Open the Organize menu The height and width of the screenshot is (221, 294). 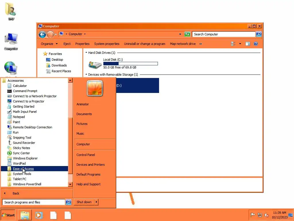tap(49, 44)
